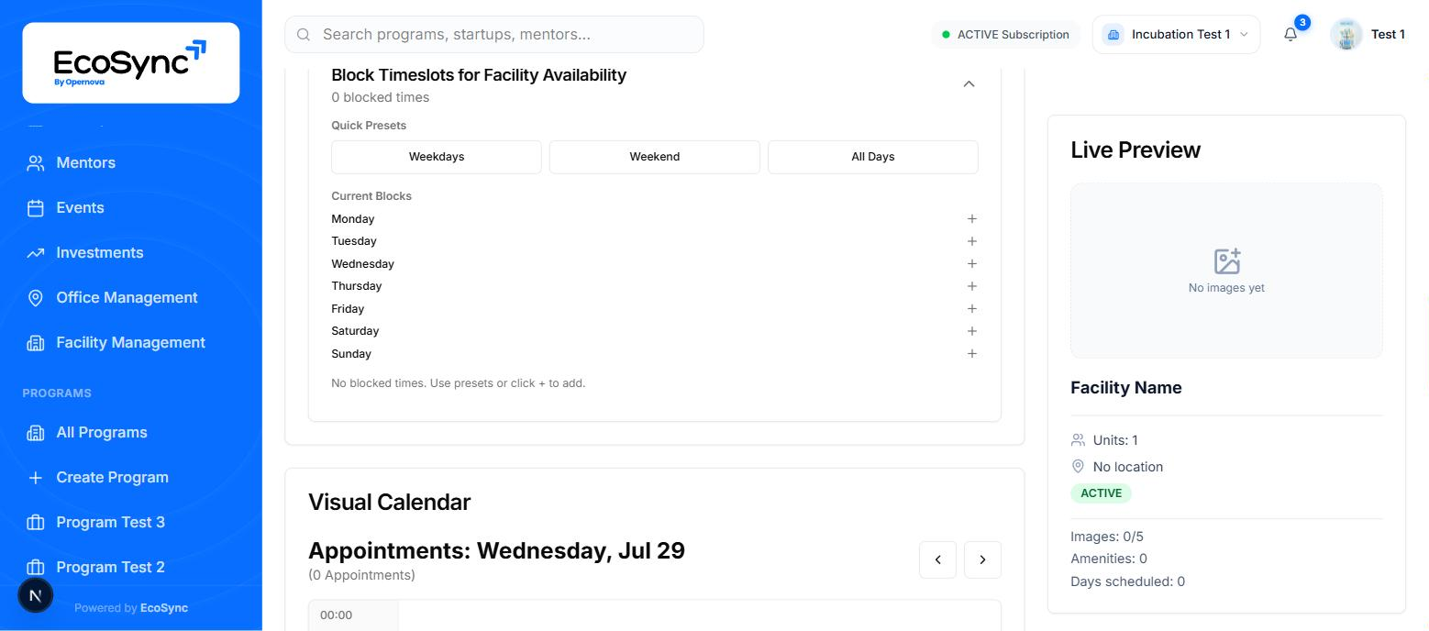Add a blocked time for Sunday

[x=972, y=354]
